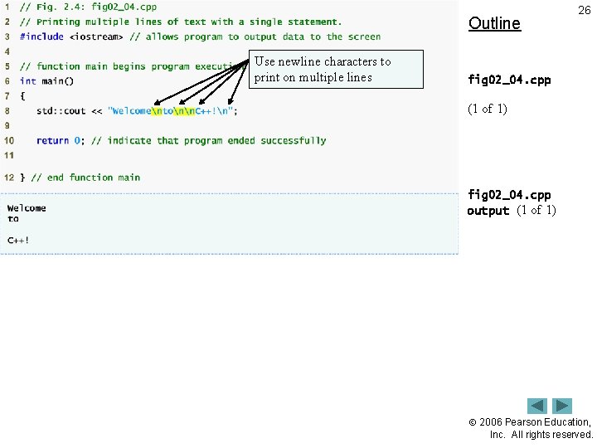The height and width of the screenshot is (448, 597).
Task: Click the '© 2006 Pearson Education' copyright text
Action: (531, 428)
